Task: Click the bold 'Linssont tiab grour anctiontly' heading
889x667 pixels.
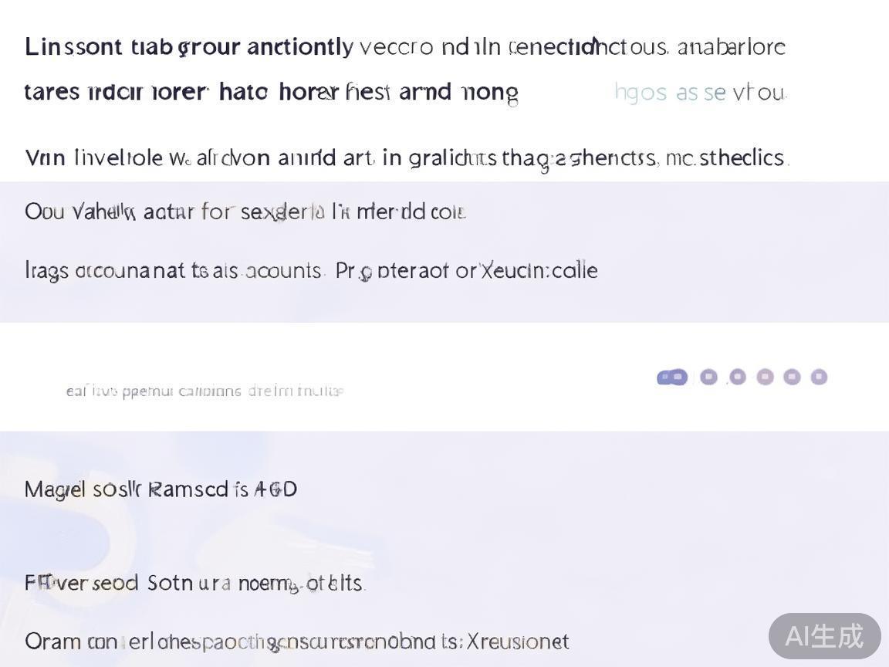Action: tap(188, 47)
